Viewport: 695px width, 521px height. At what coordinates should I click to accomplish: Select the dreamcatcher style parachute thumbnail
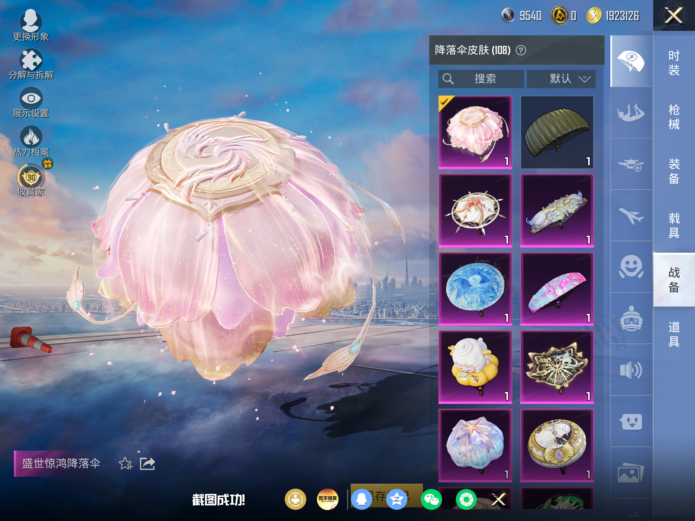pyautogui.click(x=475, y=211)
